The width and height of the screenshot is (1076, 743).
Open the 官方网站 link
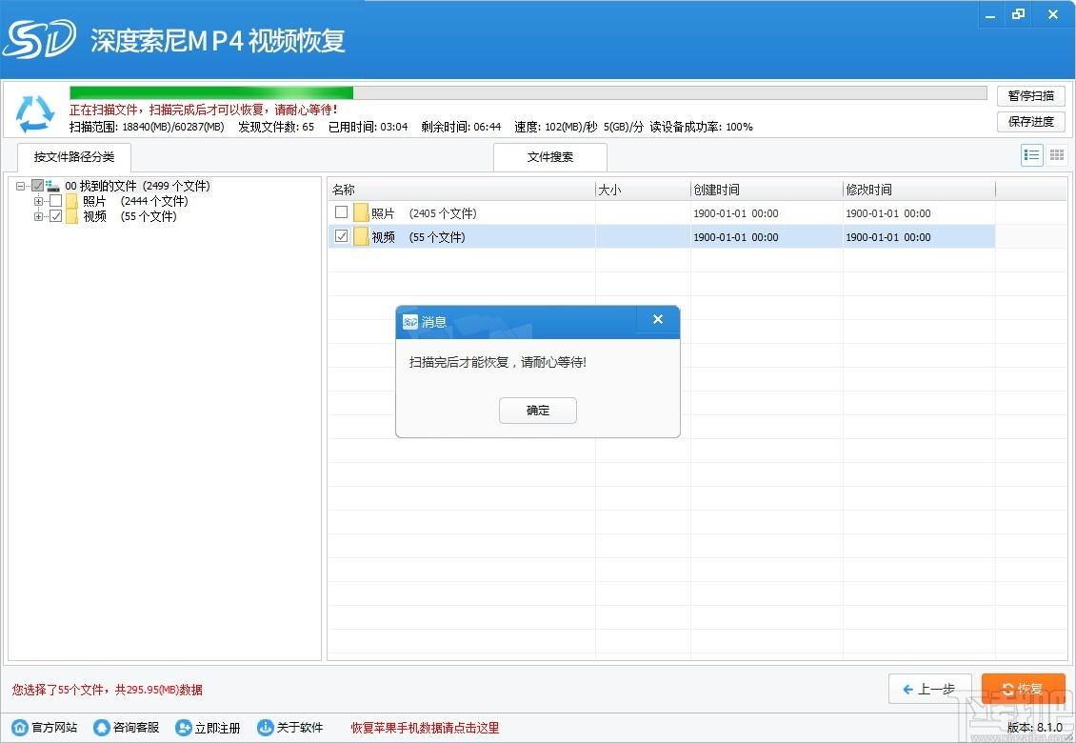coord(54,727)
